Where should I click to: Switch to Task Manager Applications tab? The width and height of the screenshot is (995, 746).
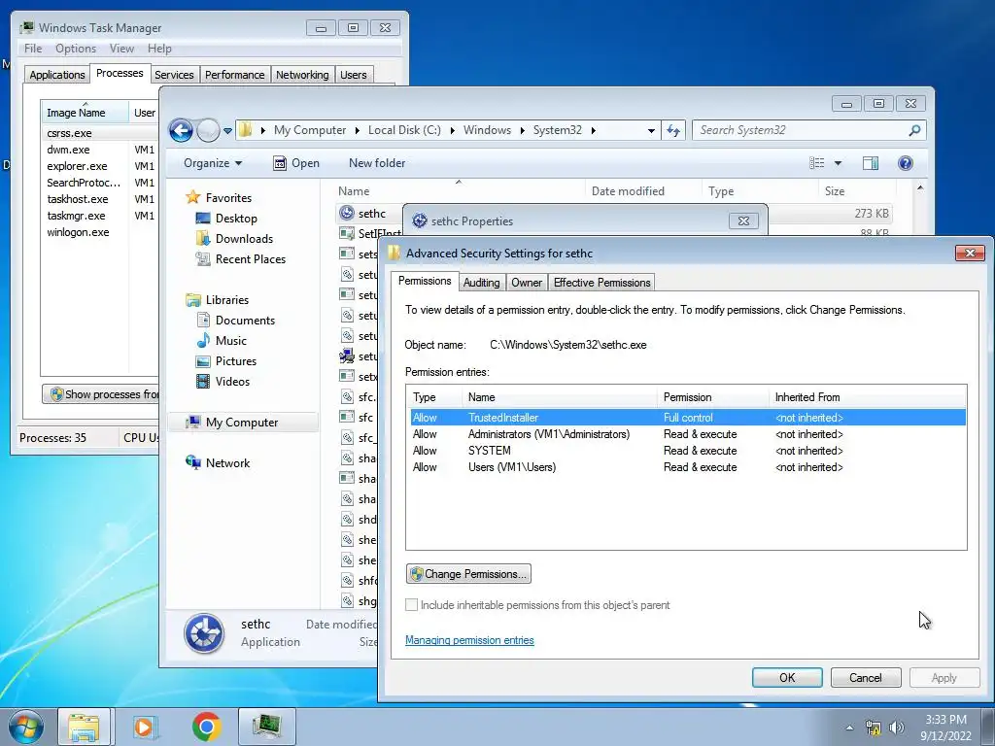[x=57, y=75]
